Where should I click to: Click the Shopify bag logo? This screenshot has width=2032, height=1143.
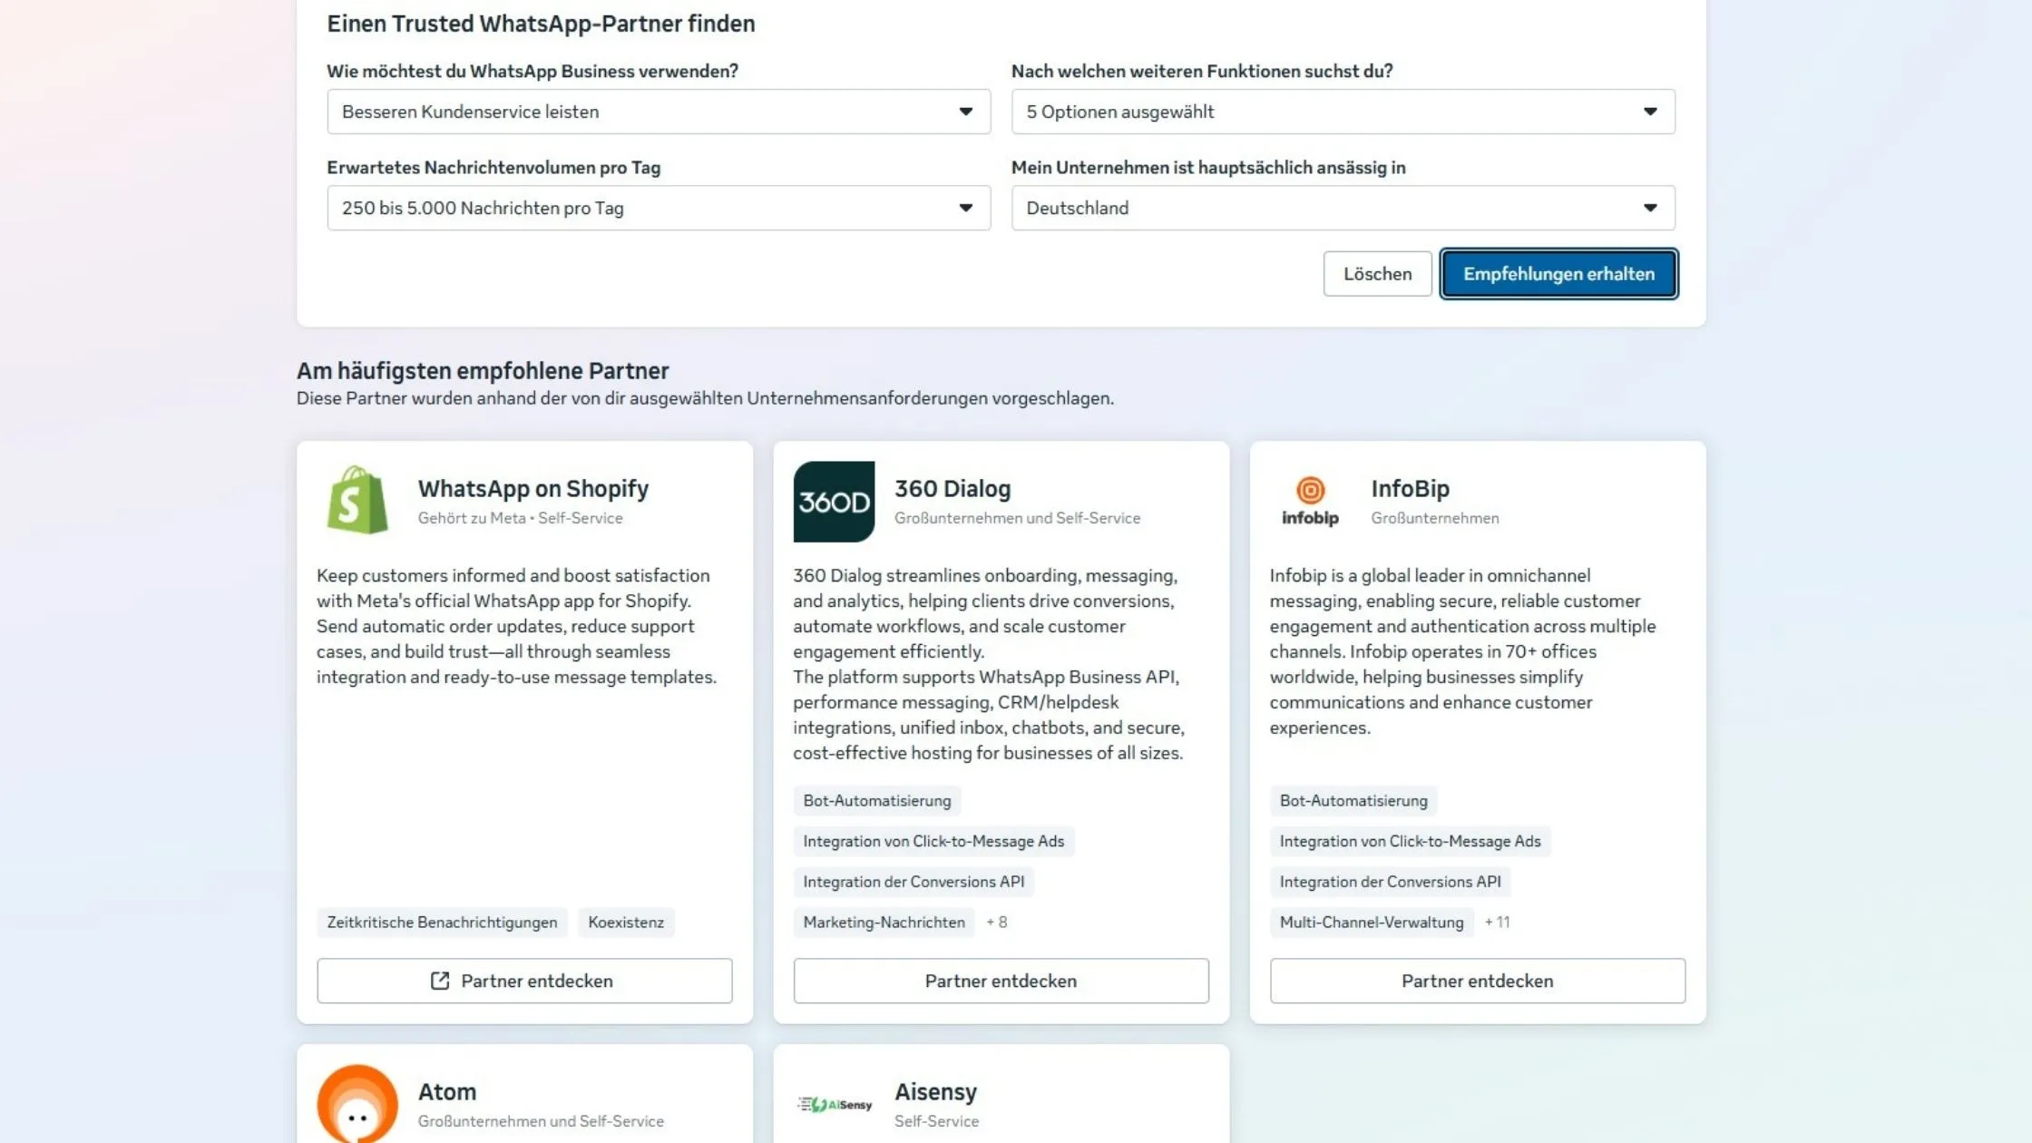coord(357,499)
